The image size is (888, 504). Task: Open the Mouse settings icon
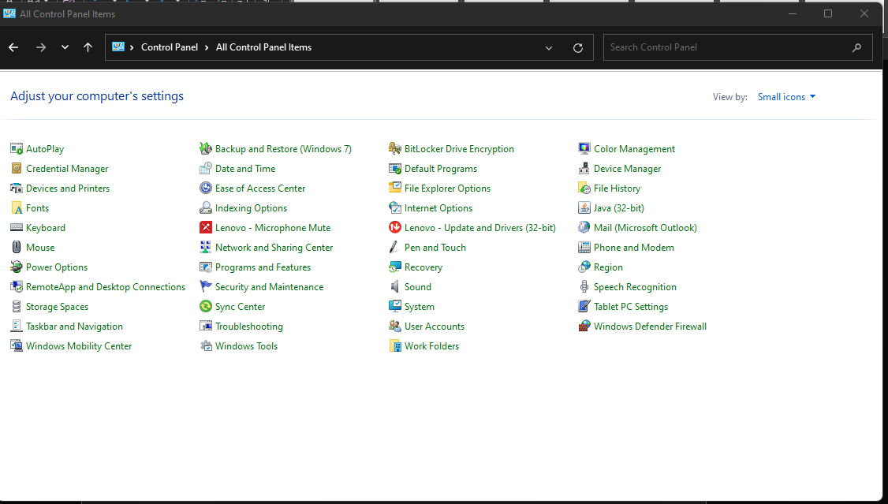point(17,248)
